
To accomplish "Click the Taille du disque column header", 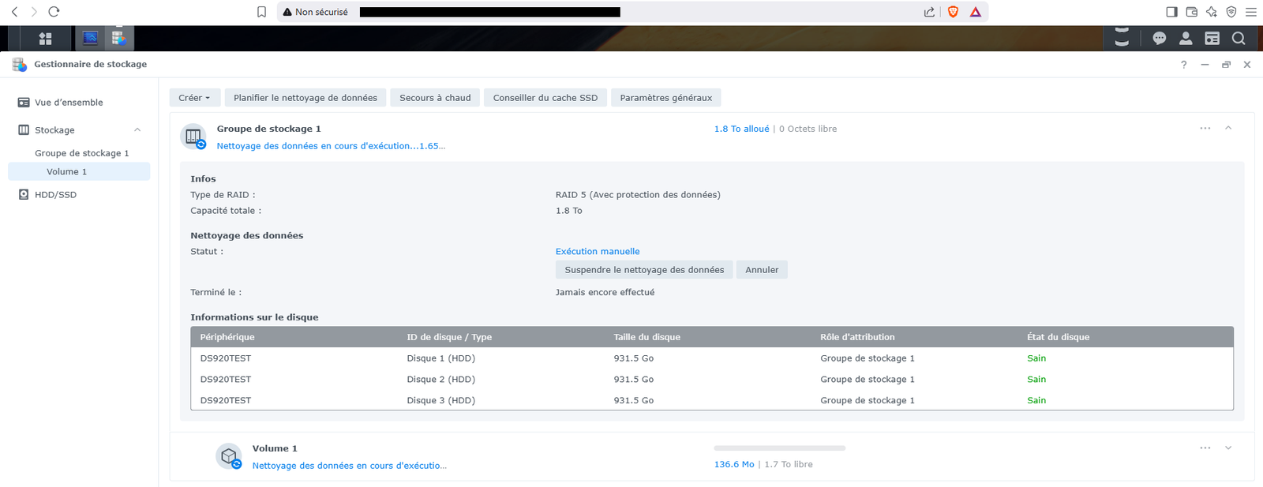I will coord(708,337).
